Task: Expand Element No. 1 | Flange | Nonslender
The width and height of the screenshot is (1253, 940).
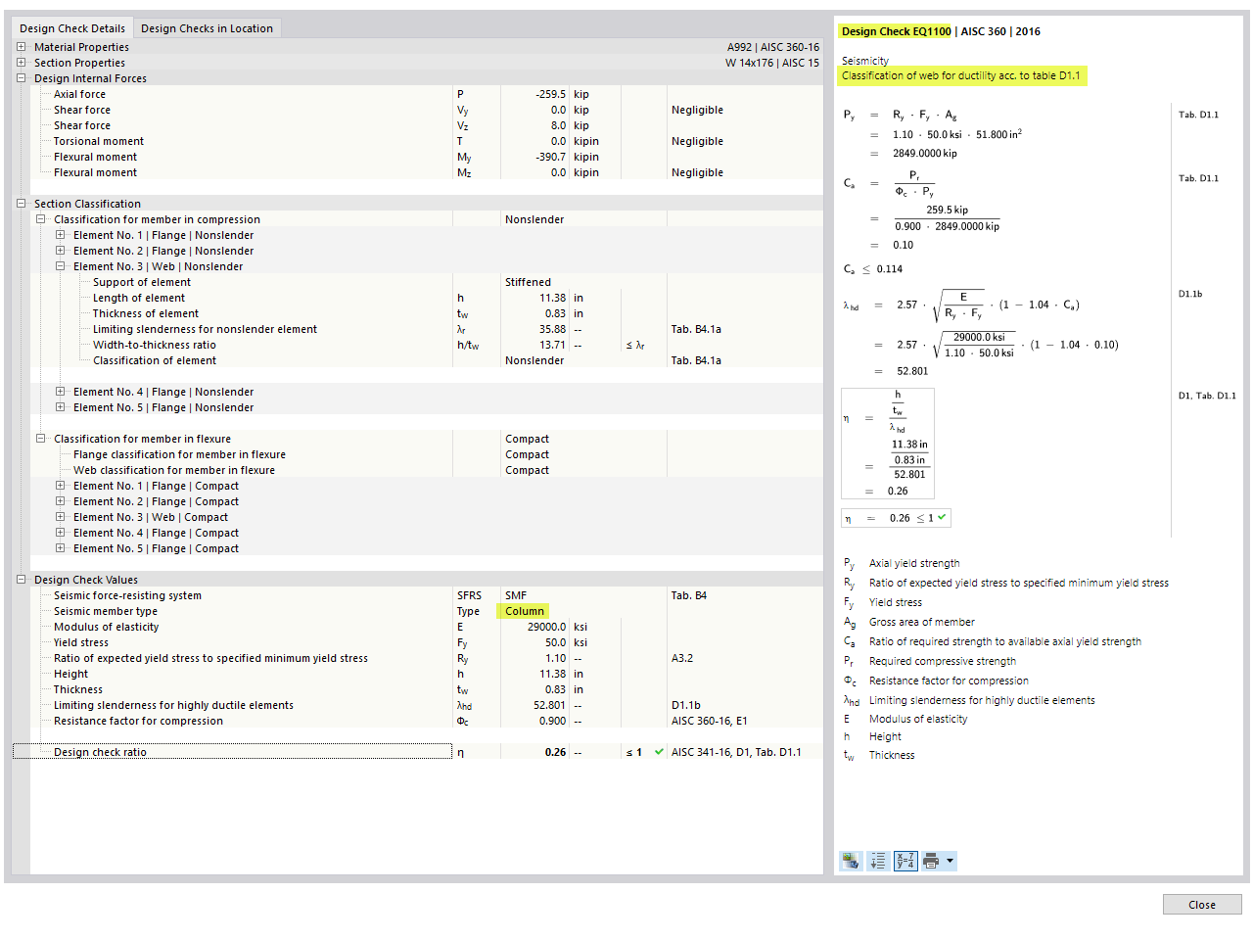Action: click(x=61, y=235)
